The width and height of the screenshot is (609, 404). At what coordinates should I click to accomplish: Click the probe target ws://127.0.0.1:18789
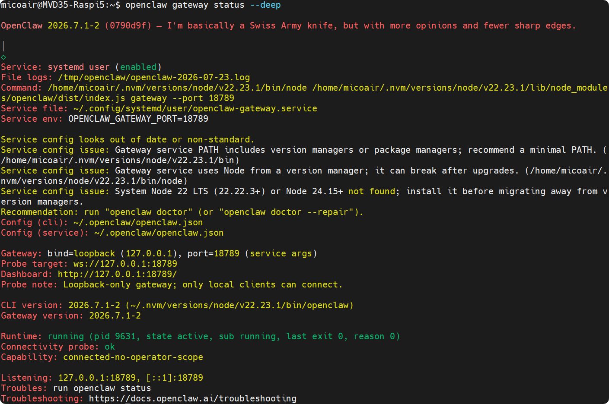(125, 264)
